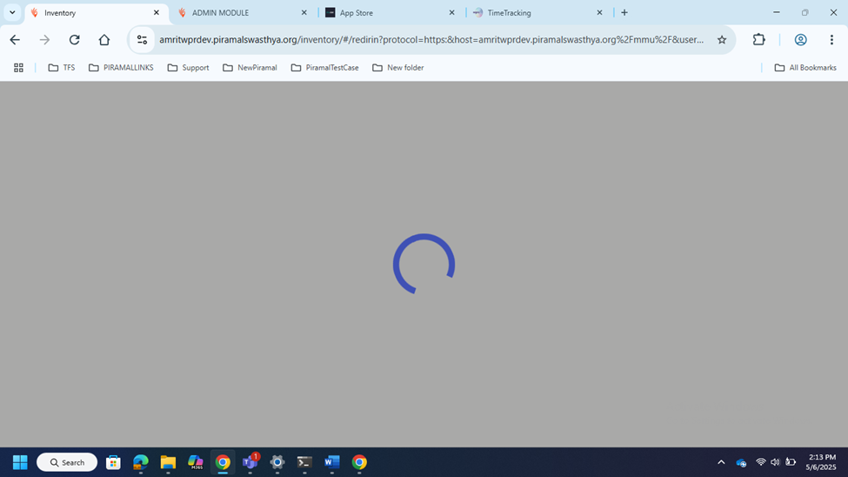Close the ADMIN MODULE tab
The height and width of the screenshot is (477, 848).
304,12
